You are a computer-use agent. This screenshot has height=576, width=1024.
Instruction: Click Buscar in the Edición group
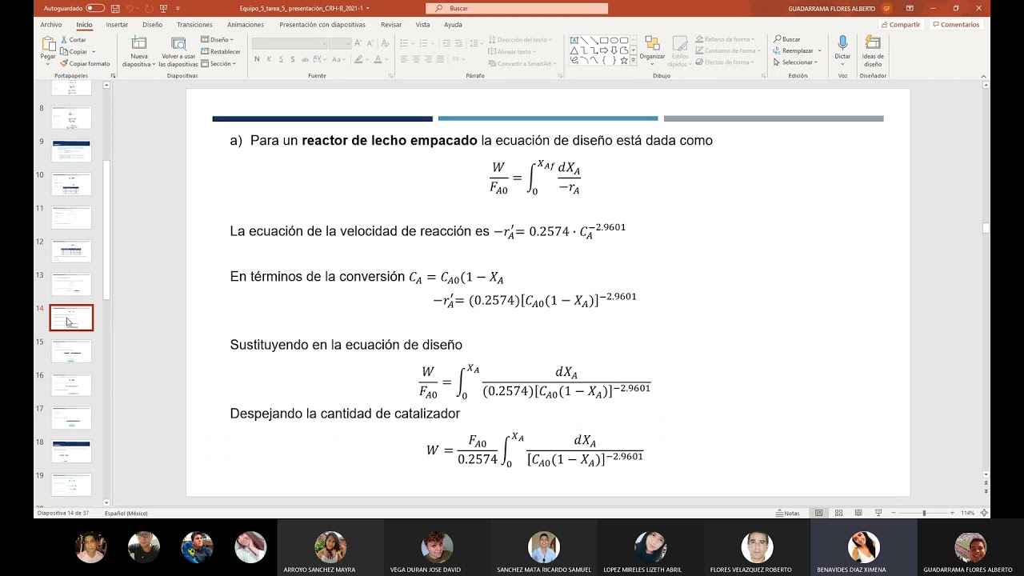(786, 39)
